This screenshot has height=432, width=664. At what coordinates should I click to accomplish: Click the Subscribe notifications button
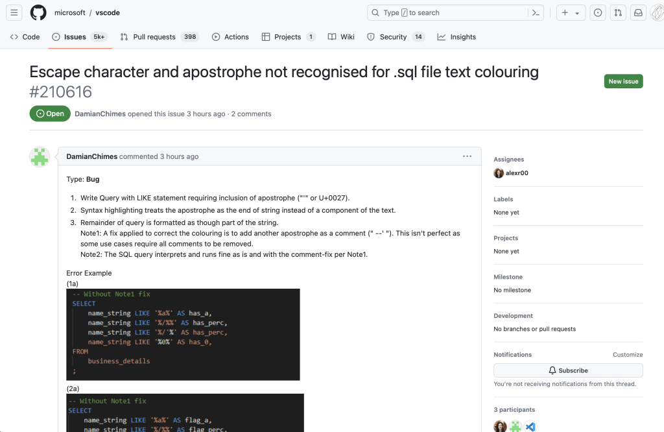click(568, 370)
